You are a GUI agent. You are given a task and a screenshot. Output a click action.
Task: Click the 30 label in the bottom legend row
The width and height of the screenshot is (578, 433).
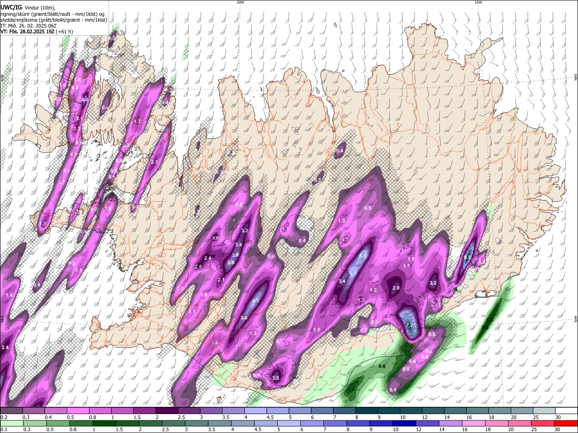(558, 429)
